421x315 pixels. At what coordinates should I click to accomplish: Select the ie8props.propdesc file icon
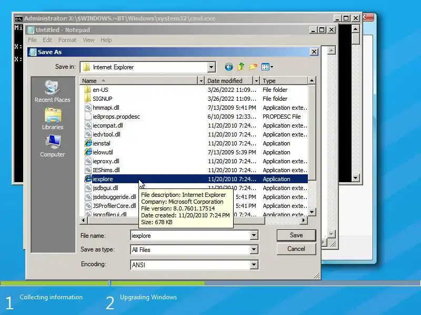pyautogui.click(x=88, y=117)
